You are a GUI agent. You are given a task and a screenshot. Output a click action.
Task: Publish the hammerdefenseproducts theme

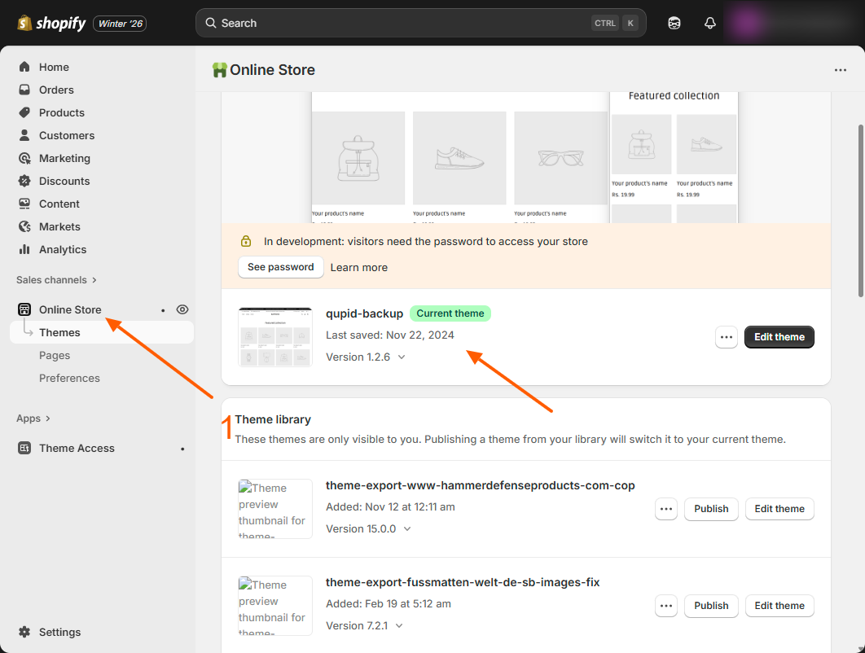(x=711, y=509)
